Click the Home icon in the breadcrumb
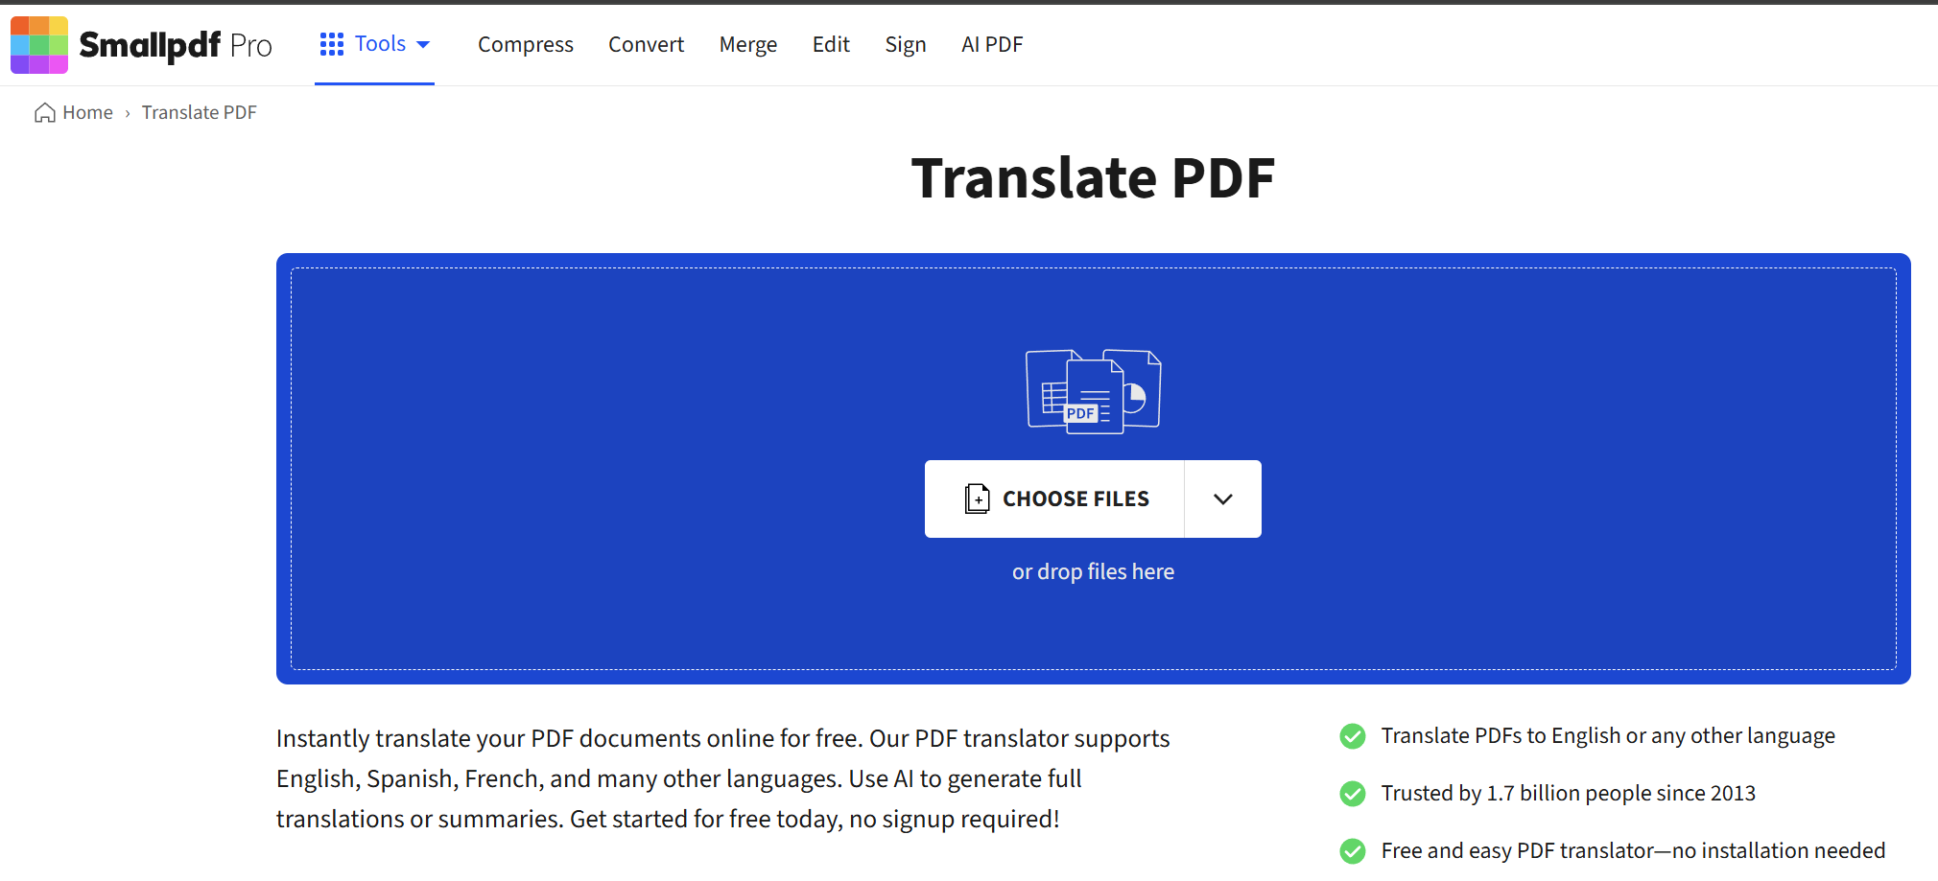Image resolution: width=1938 pixels, height=881 pixels. 44,113
